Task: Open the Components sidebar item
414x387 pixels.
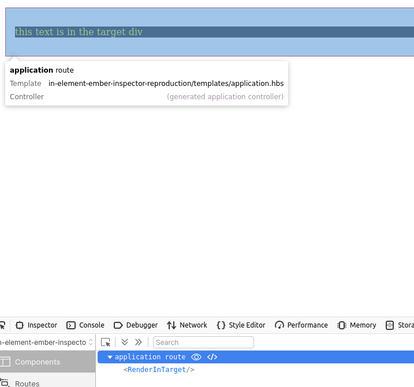Action: [x=47, y=362]
